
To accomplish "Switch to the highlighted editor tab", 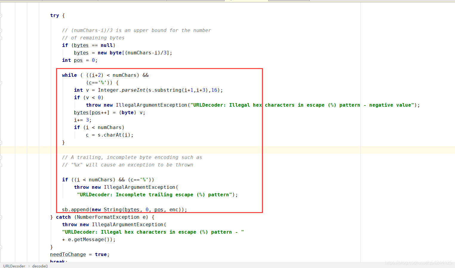I will (246, 1).
